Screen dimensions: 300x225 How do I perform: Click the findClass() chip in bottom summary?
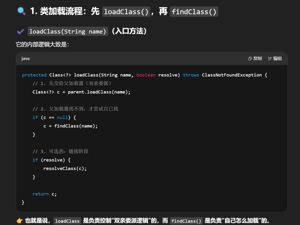[186, 221]
